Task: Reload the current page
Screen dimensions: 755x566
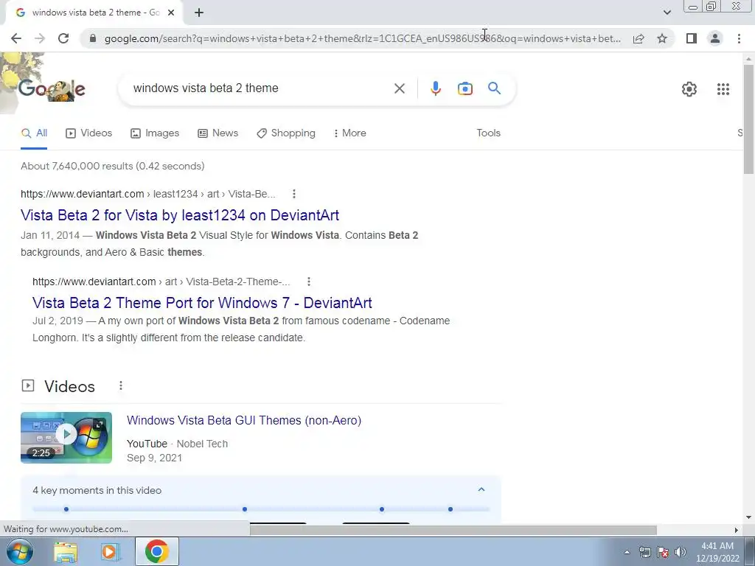Action: [63, 38]
